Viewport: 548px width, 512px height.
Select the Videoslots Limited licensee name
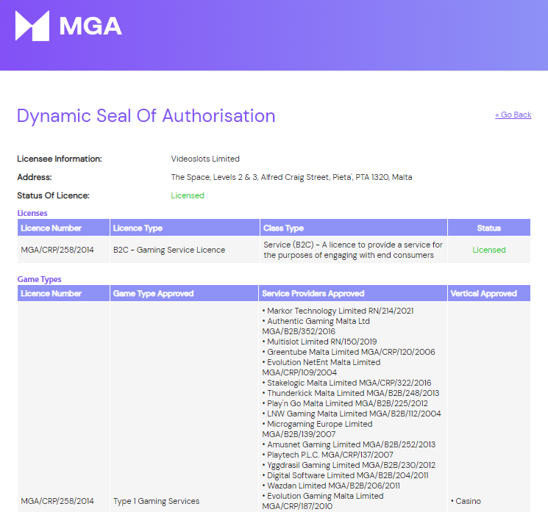205,159
